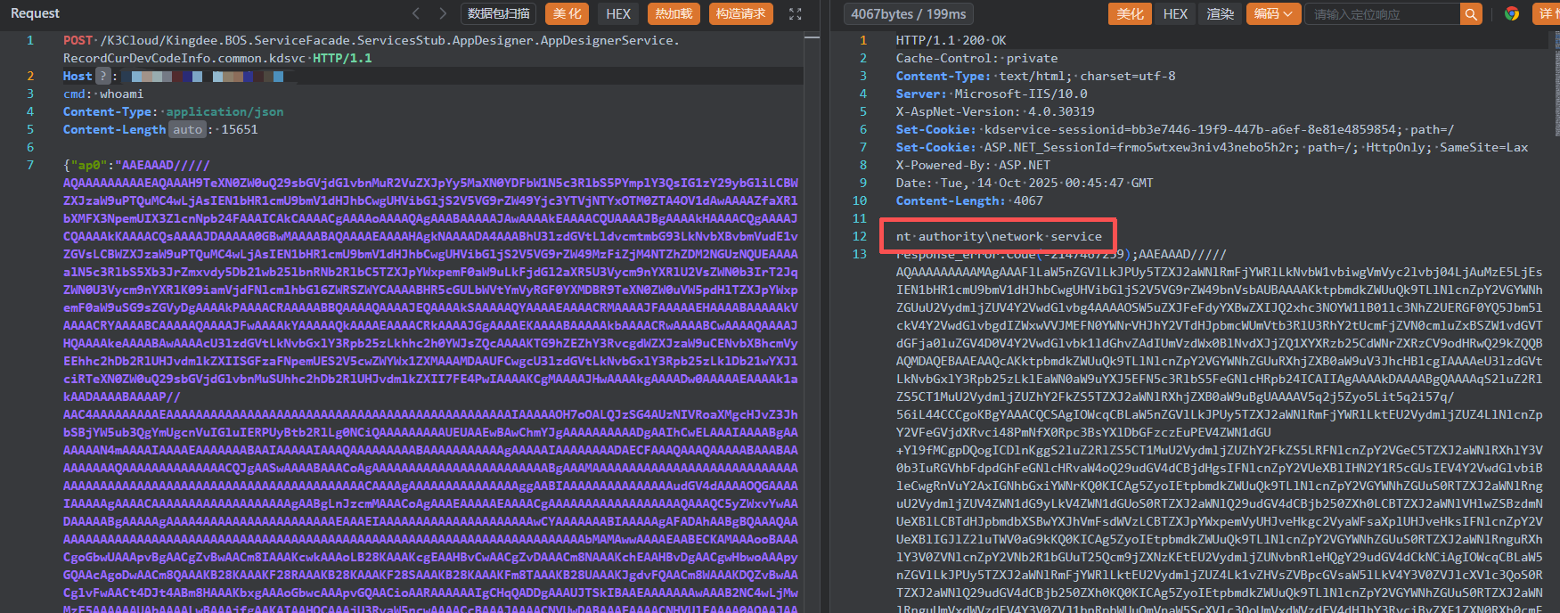Toggle HEX view in the Request panel
Screen dimensions: 1560x613
click(618, 13)
